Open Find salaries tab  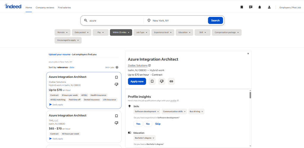64,7
